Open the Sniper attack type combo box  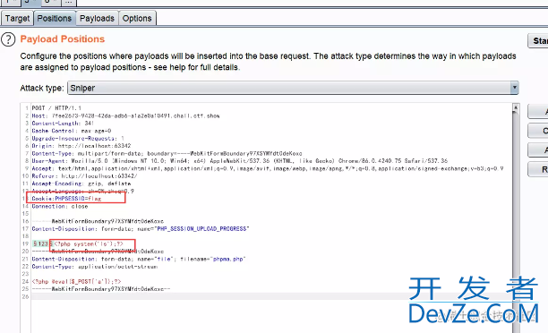(293, 88)
